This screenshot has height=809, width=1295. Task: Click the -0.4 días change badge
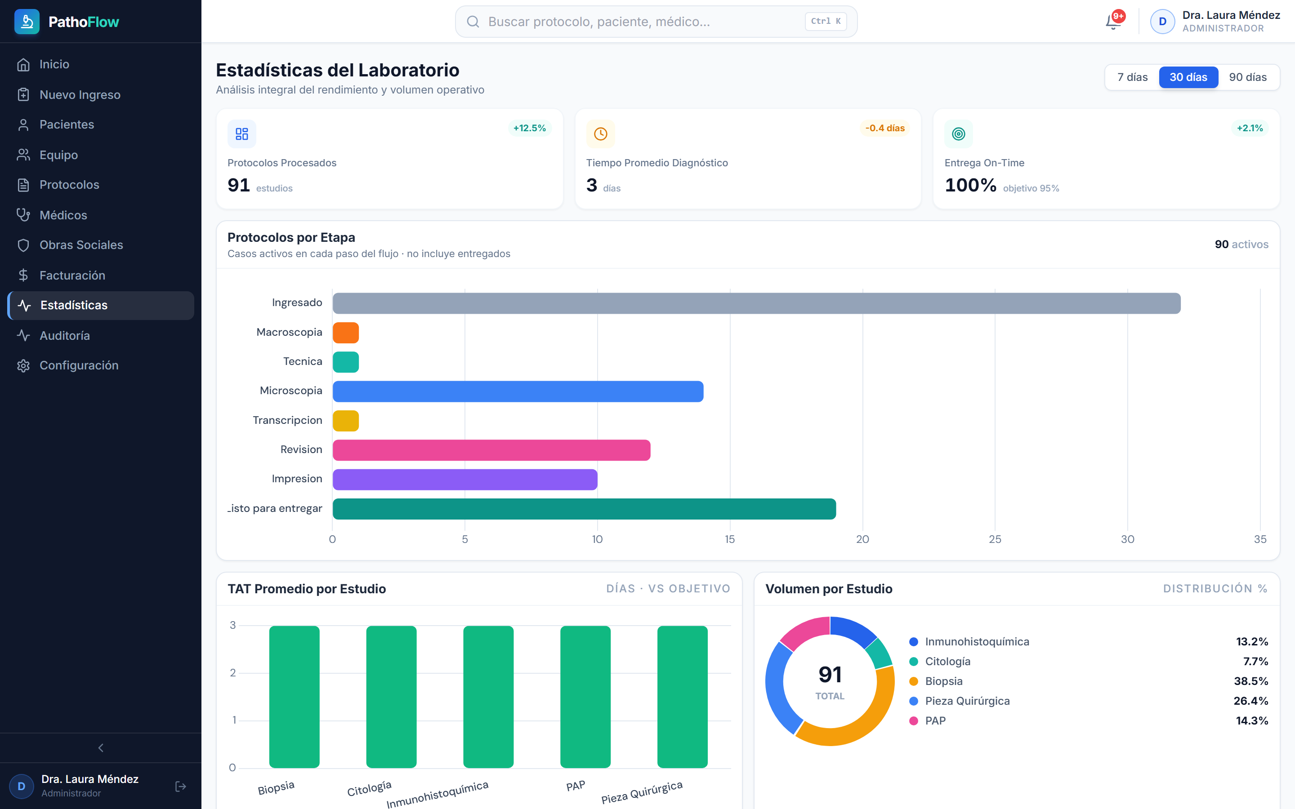[x=884, y=128]
